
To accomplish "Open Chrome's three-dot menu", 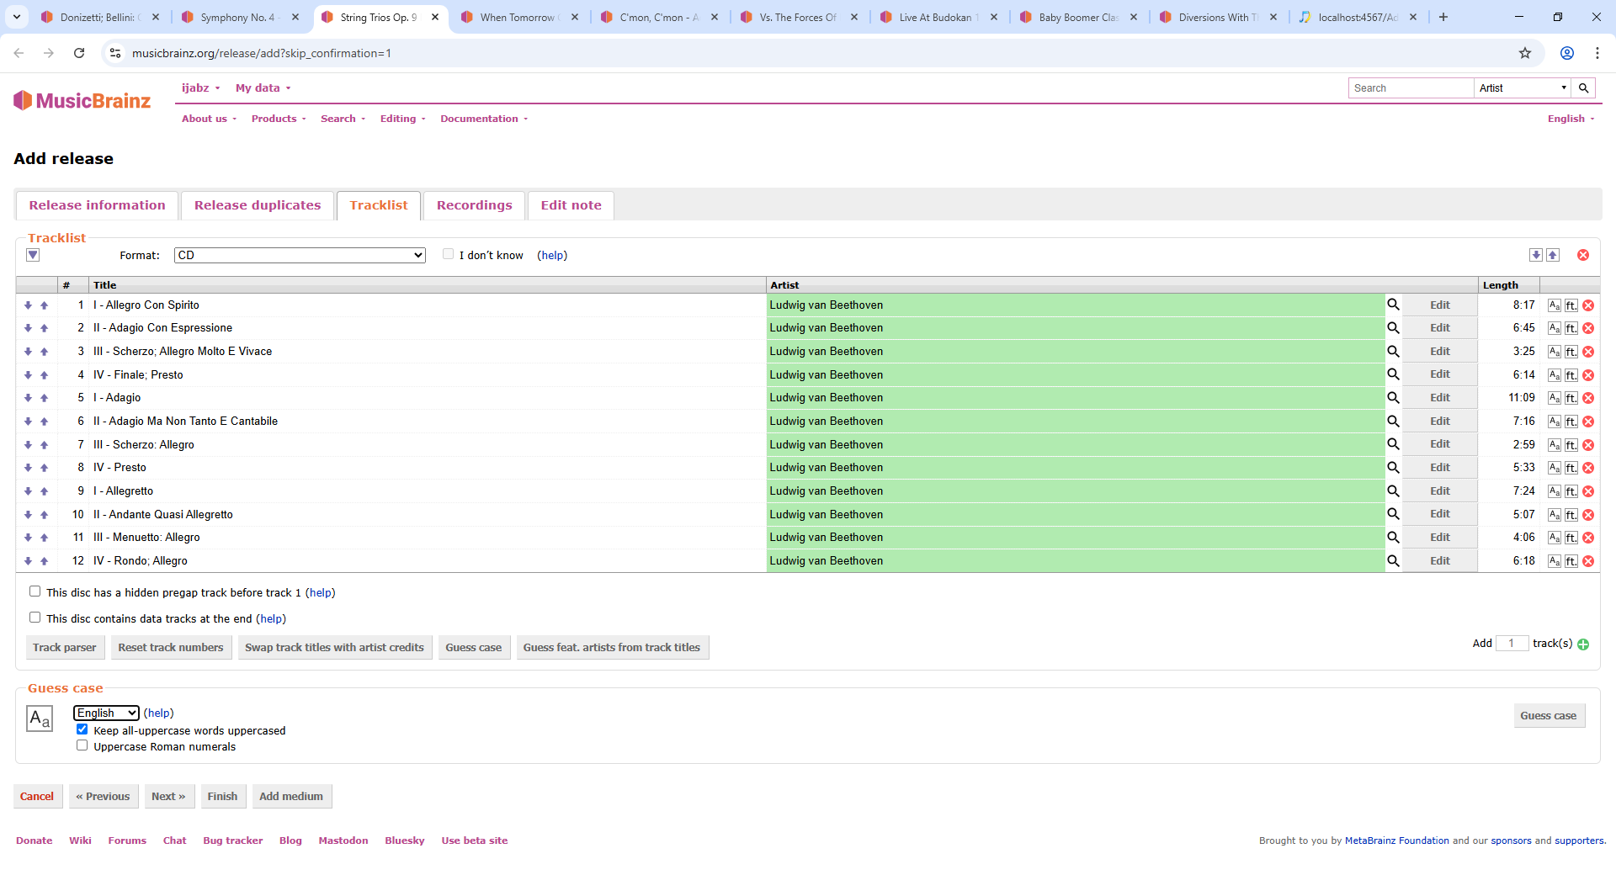I will [1597, 53].
